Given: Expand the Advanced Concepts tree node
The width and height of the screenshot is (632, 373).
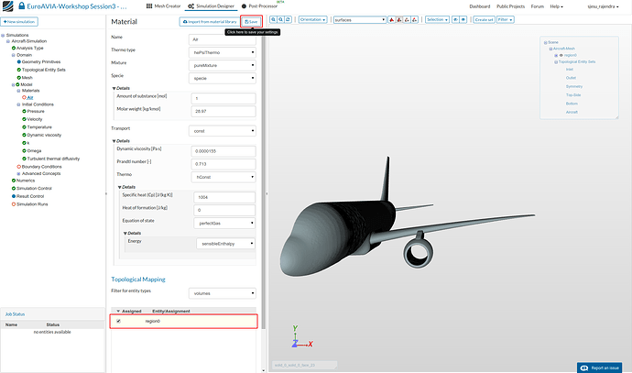Looking at the screenshot, I should (18, 174).
